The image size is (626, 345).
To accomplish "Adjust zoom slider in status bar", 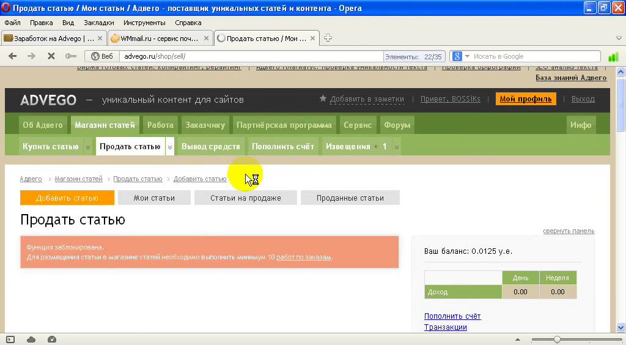I will [556, 339].
